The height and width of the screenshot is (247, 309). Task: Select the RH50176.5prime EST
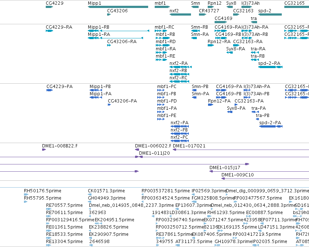click(26, 194)
